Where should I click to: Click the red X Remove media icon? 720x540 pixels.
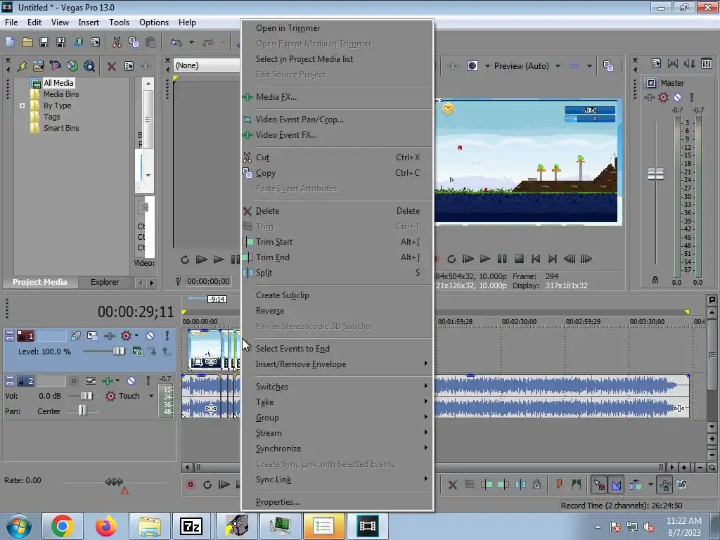pyautogui.click(x=112, y=66)
